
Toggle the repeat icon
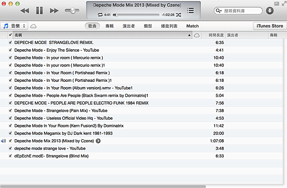[x=100, y=15]
